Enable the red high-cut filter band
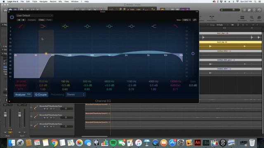 [x=176, y=26]
